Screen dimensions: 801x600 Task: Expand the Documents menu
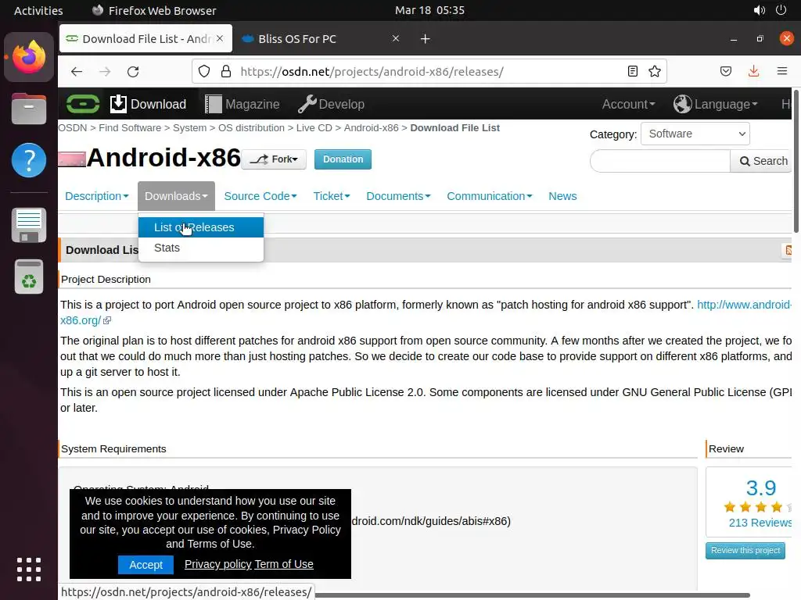coord(398,196)
